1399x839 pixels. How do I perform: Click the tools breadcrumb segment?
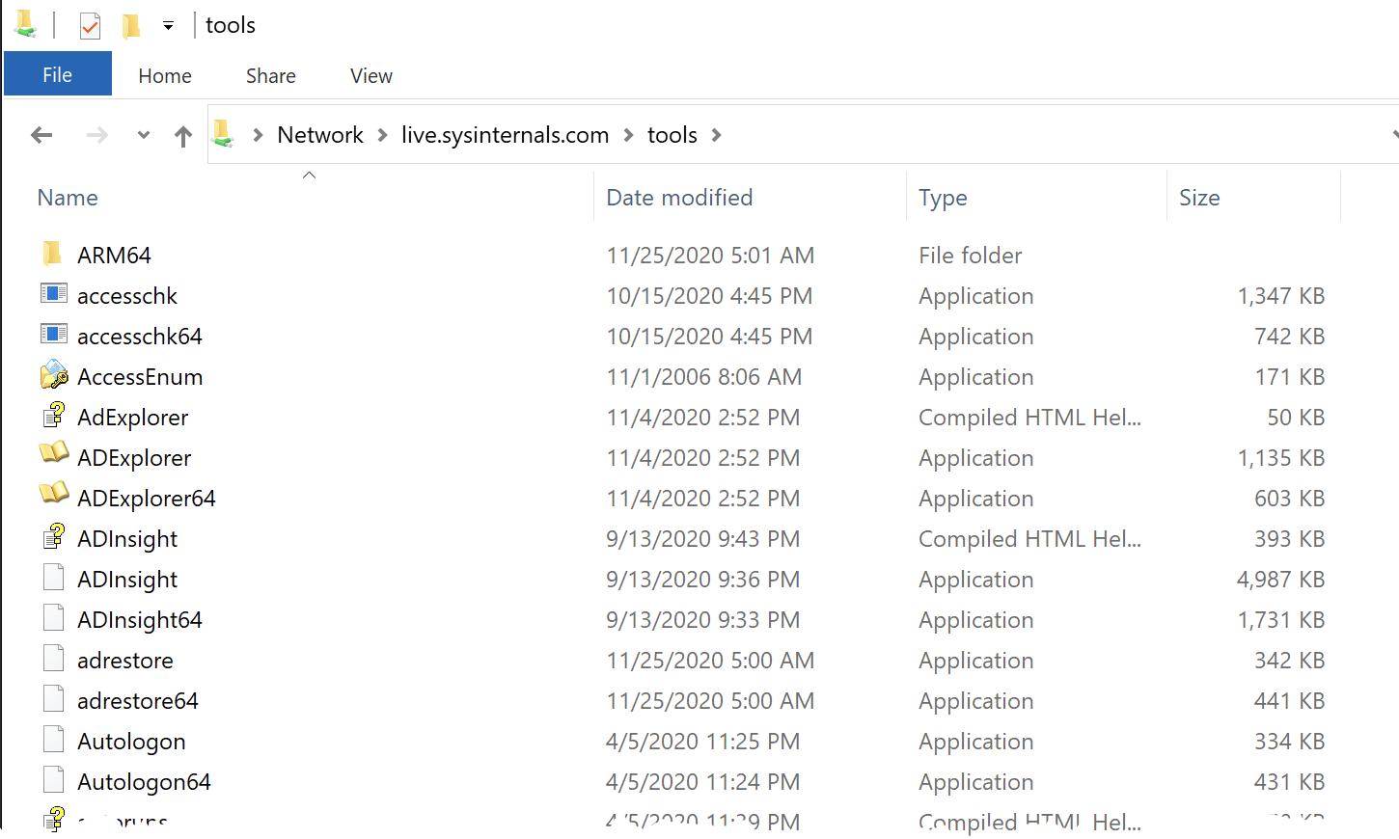click(x=672, y=135)
